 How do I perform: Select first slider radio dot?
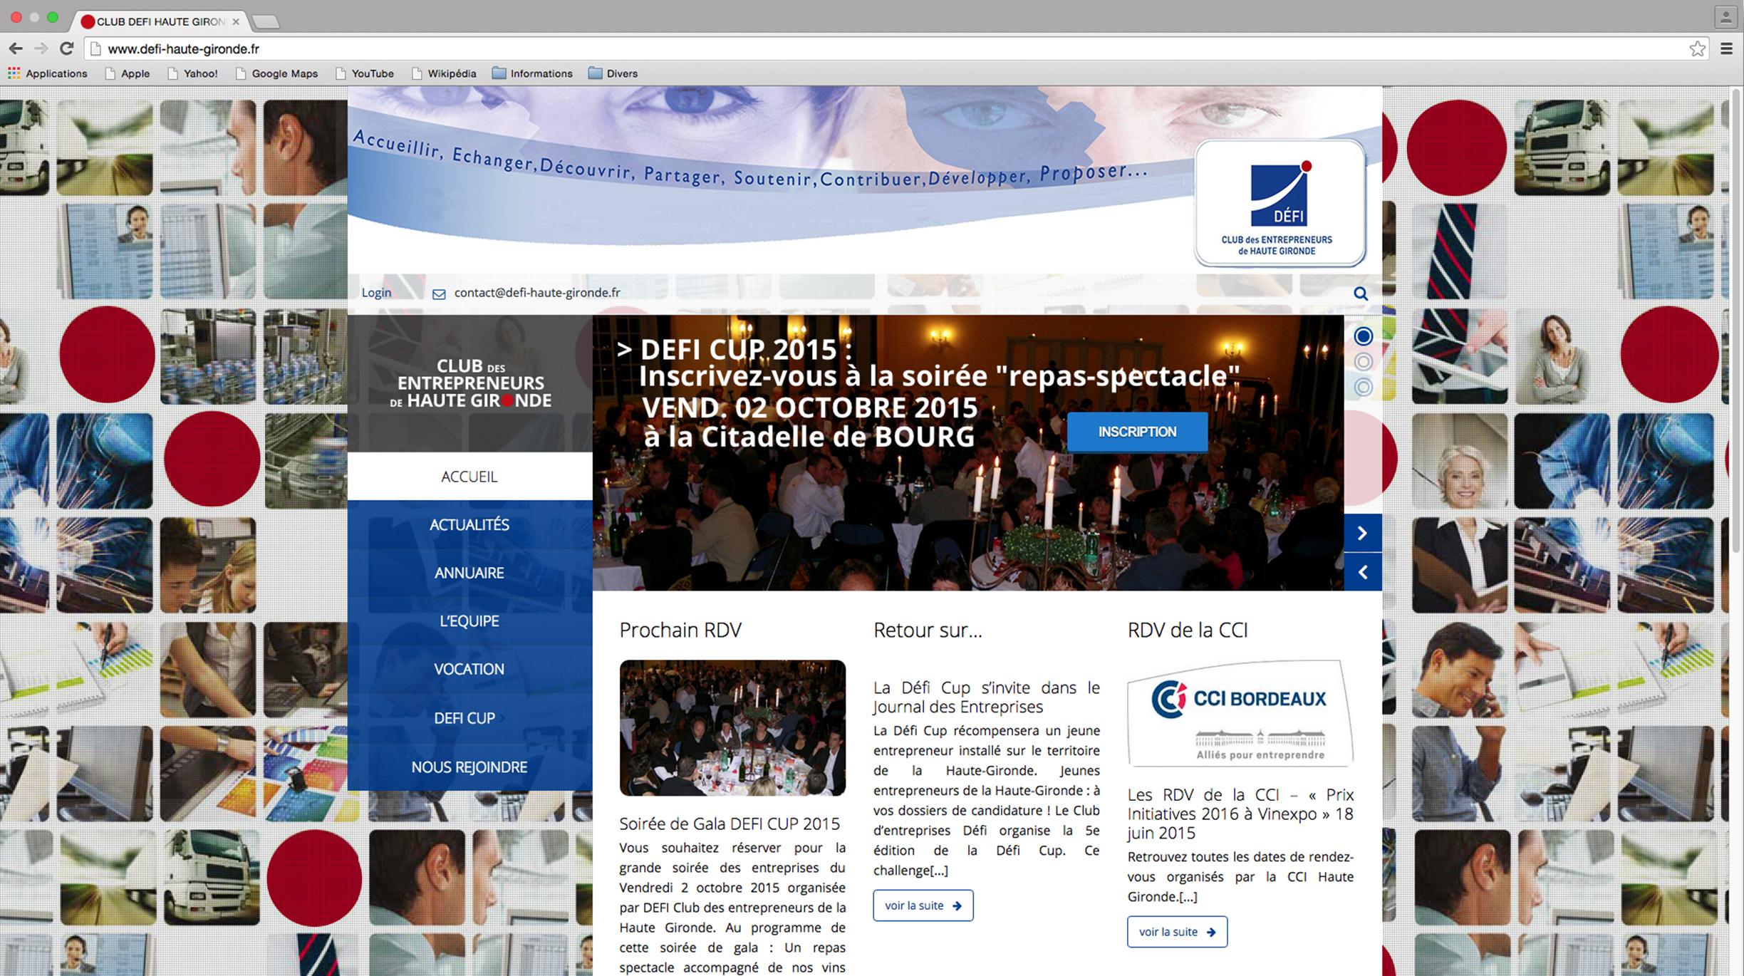point(1363,336)
